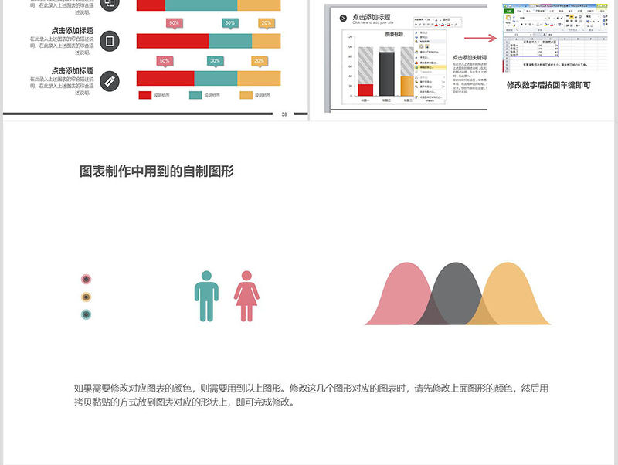Viewport: 618px width, 465px height.
Task: Select the USB drive icon in dark circle
Action: pyautogui.click(x=110, y=79)
